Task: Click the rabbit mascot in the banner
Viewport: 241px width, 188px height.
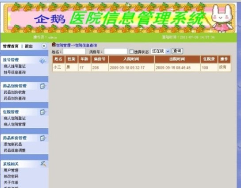Action: point(222,18)
